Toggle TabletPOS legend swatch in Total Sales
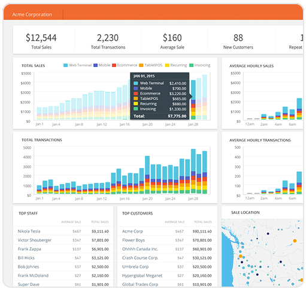Image resolution: width=306 pixels, height=289 pixels. pos(141,65)
